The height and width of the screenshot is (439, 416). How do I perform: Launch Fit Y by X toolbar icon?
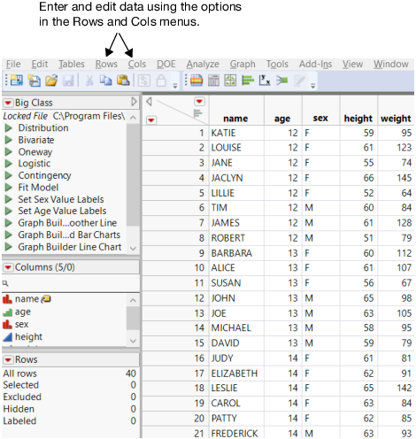[265, 81]
